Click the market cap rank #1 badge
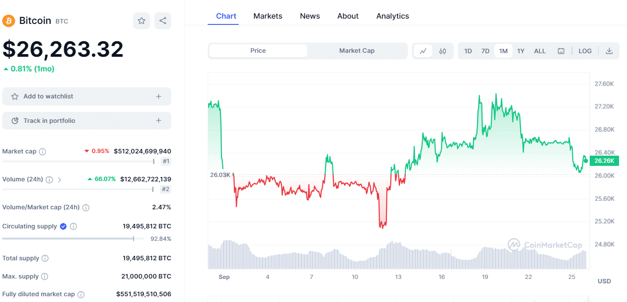 166,161
